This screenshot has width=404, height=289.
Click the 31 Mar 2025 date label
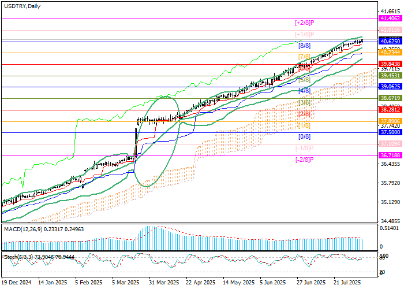tap(164, 283)
